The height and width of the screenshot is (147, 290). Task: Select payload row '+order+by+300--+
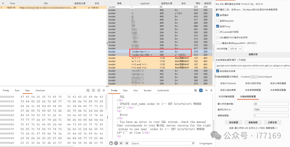(x=160, y=55)
